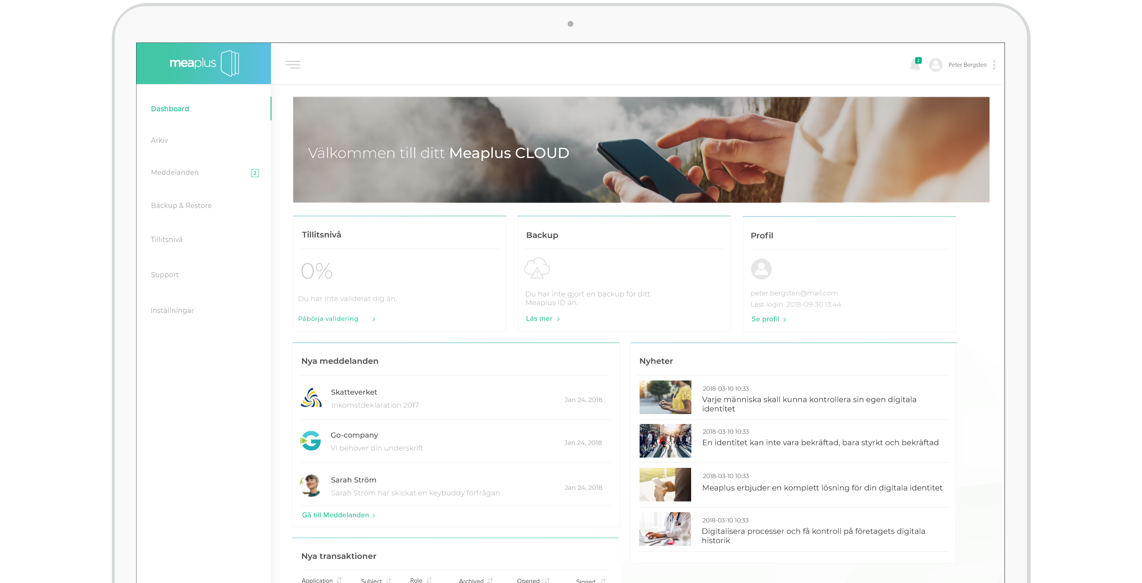The image size is (1142, 583).
Task: Click the user avatar in header
Action: tap(936, 65)
